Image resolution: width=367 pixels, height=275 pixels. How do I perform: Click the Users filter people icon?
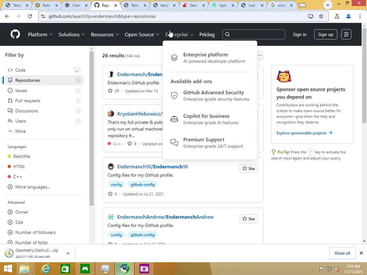pos(10,121)
